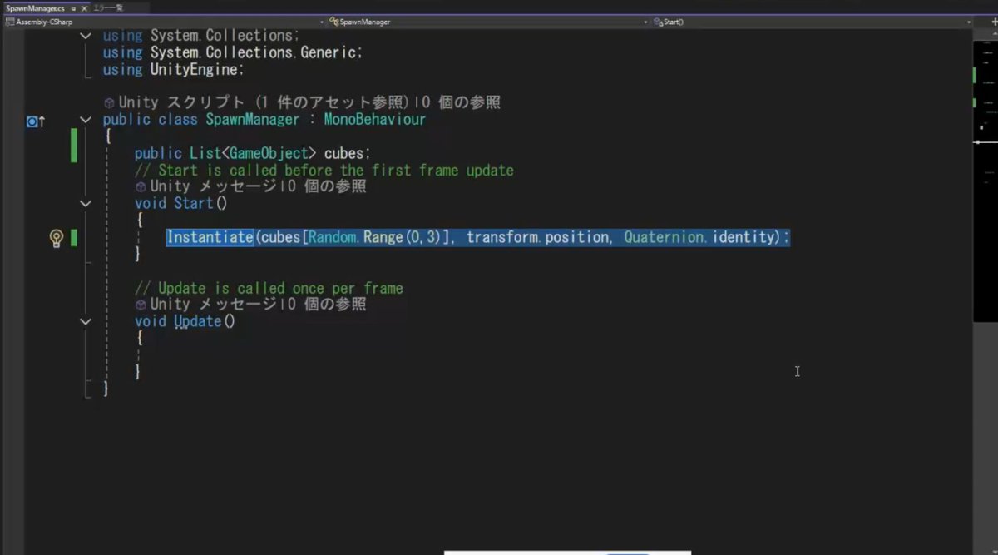Switch to the SpawnManager.cs tab
The height and width of the screenshot is (555, 998).
tap(35, 8)
